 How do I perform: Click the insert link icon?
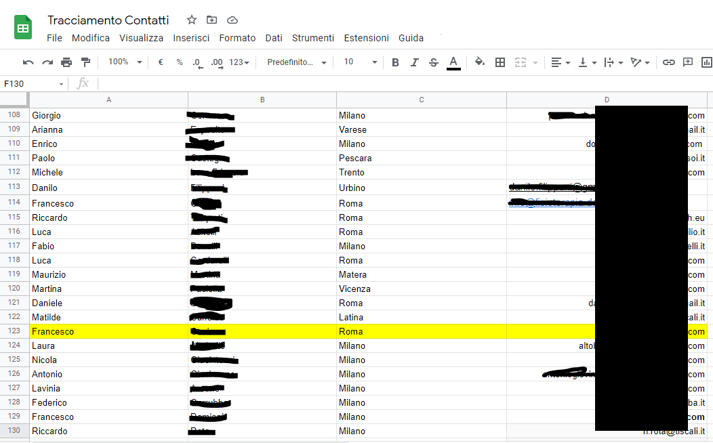(669, 62)
